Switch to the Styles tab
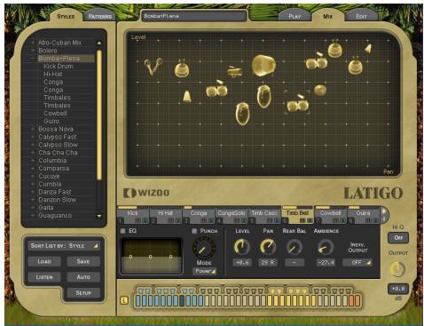424x326 pixels. 66,17
